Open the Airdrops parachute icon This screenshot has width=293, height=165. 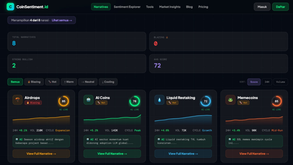click(18, 100)
